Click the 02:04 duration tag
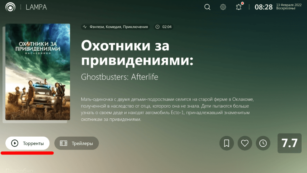Viewport: 307px width, 173px height. point(164,27)
